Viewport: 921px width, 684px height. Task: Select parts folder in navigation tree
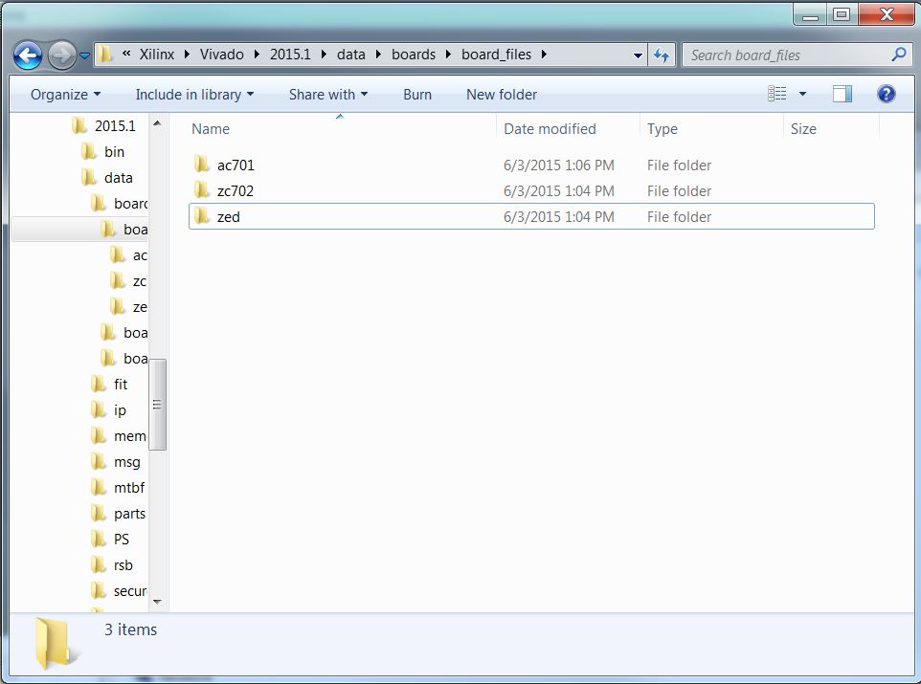[130, 513]
